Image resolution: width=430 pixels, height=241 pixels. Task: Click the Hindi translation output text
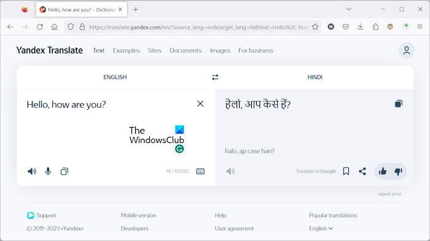(x=258, y=104)
